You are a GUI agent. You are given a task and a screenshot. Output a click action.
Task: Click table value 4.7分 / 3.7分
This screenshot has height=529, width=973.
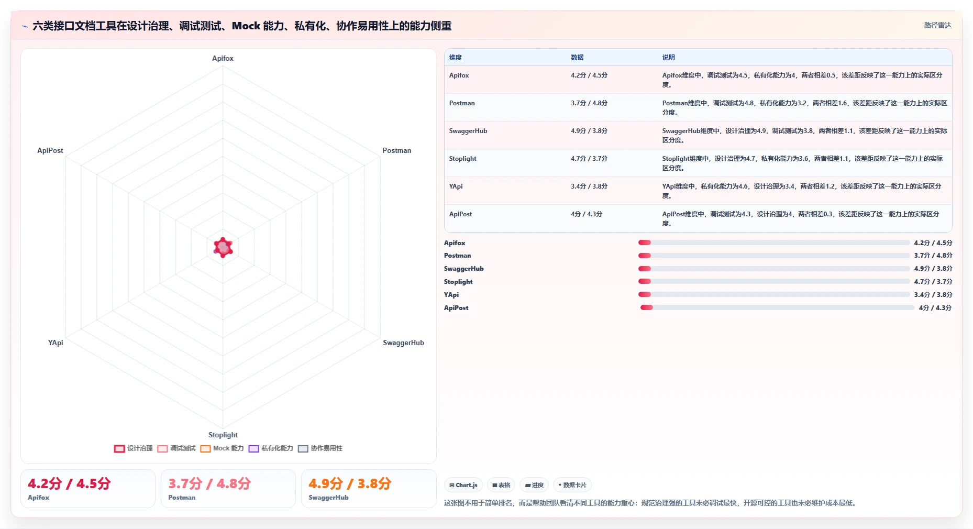589,159
